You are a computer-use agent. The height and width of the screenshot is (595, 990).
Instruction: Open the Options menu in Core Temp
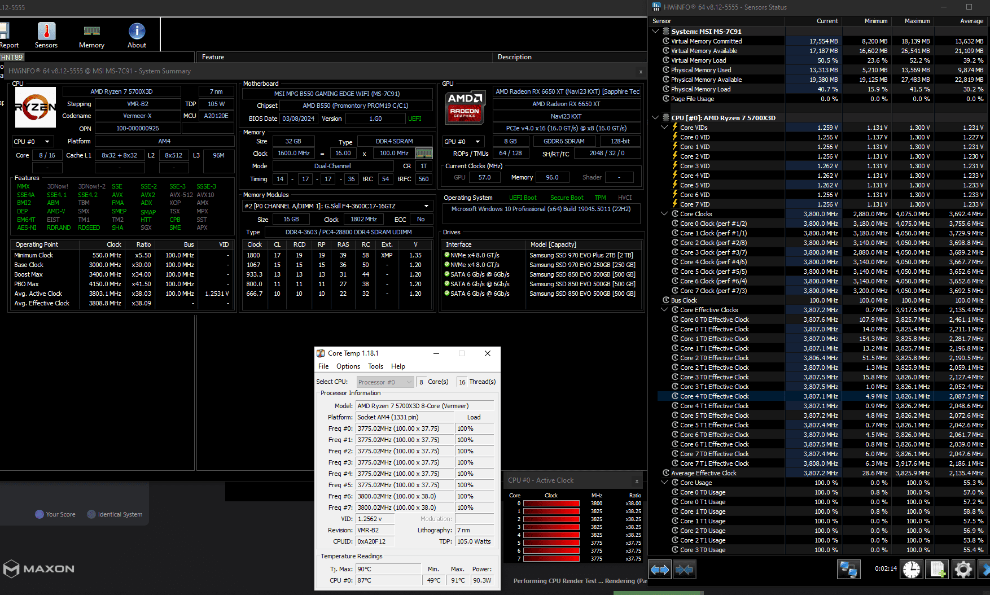coord(348,366)
